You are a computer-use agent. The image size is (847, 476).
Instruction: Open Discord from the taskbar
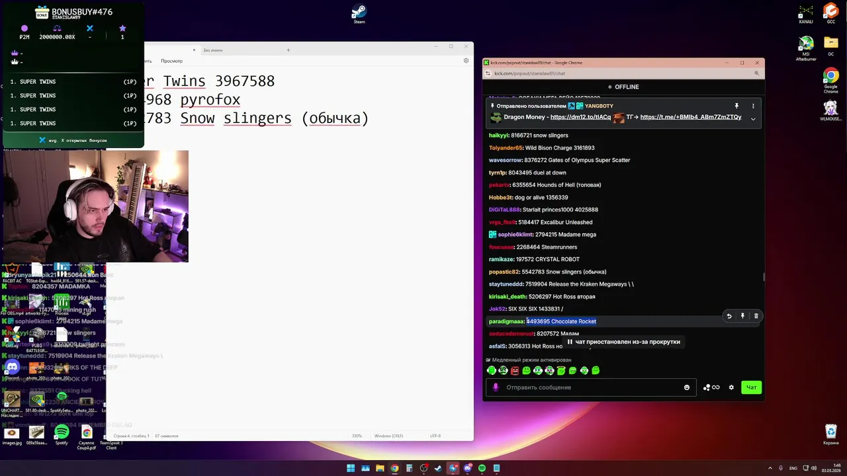click(468, 468)
